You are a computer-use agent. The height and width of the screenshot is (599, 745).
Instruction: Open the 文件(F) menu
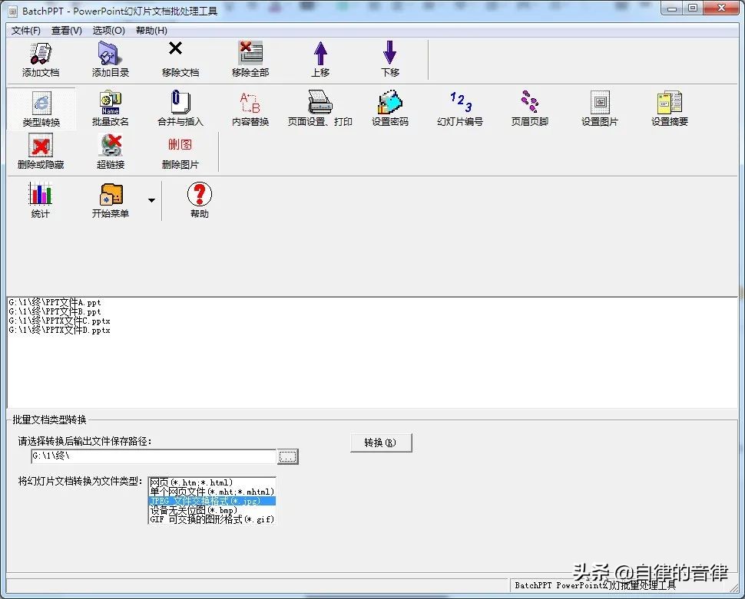tap(25, 31)
